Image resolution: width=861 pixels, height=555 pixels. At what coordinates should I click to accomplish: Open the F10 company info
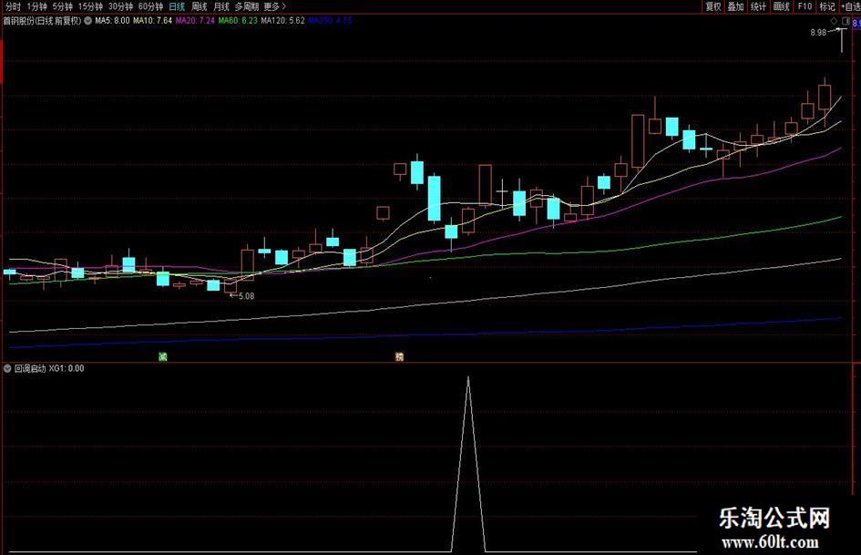coord(805,6)
